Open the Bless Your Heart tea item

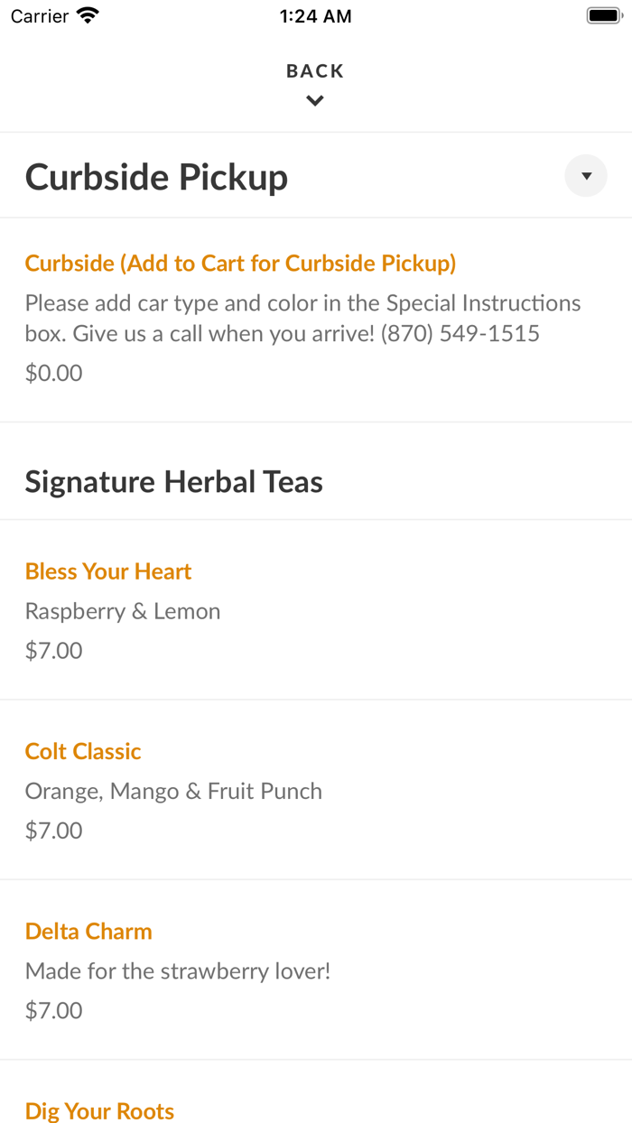tap(108, 571)
